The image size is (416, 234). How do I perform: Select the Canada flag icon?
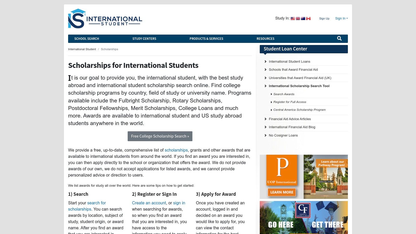click(x=308, y=18)
